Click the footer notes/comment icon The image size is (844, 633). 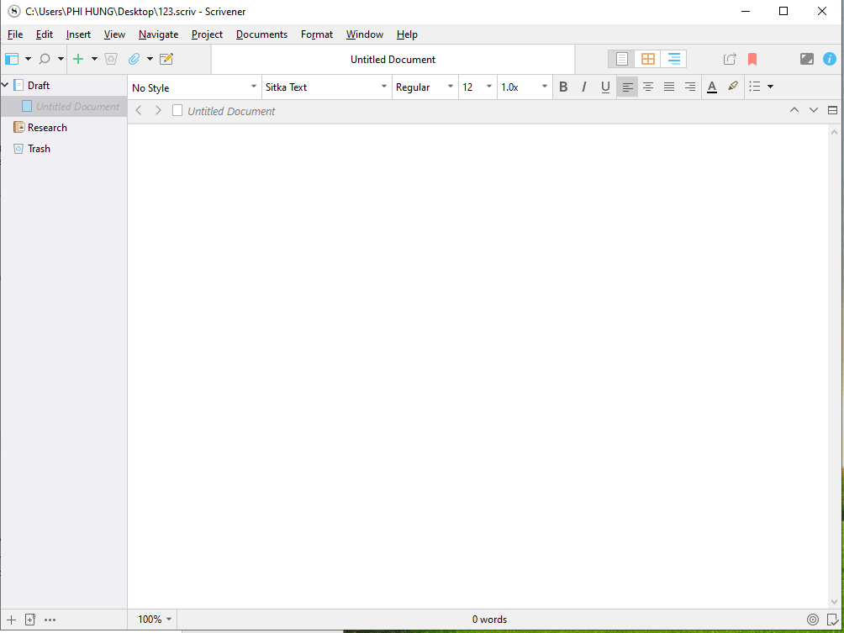click(x=832, y=620)
